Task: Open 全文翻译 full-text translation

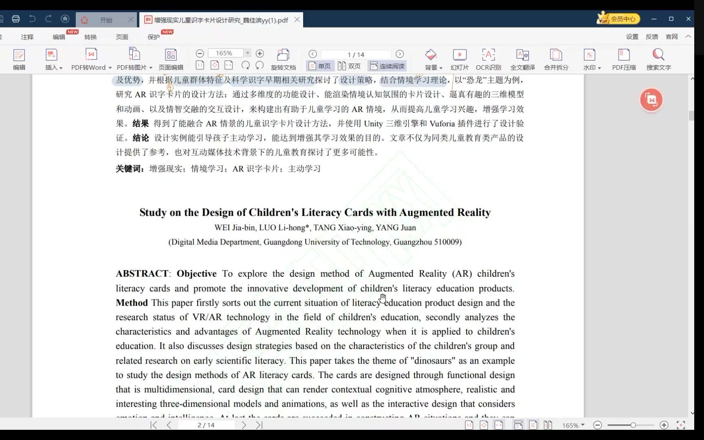Action: [x=522, y=59]
